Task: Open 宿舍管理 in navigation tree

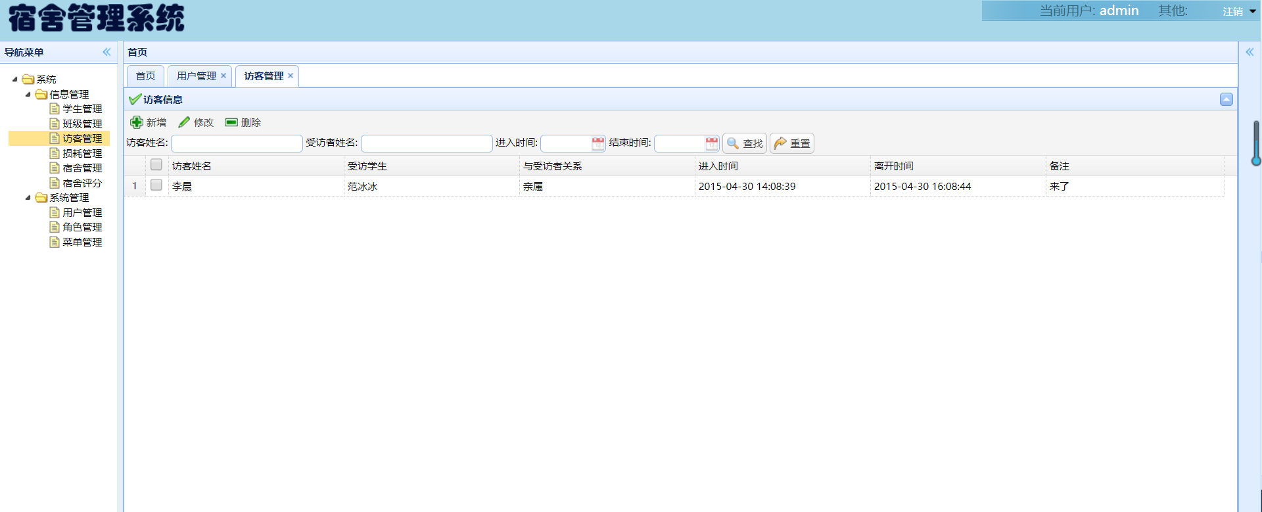Action: (82, 168)
